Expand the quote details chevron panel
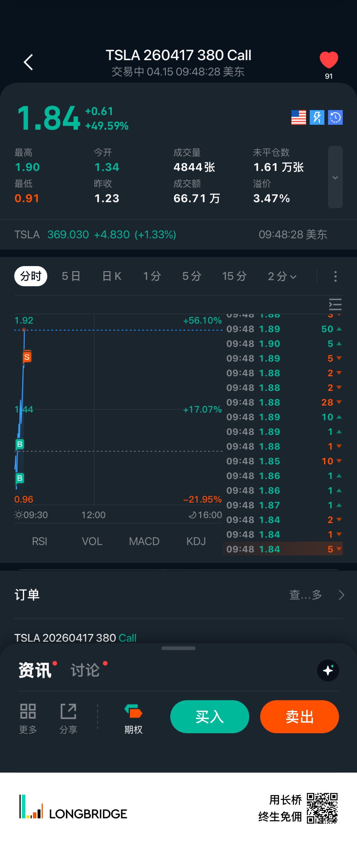 coord(335,177)
